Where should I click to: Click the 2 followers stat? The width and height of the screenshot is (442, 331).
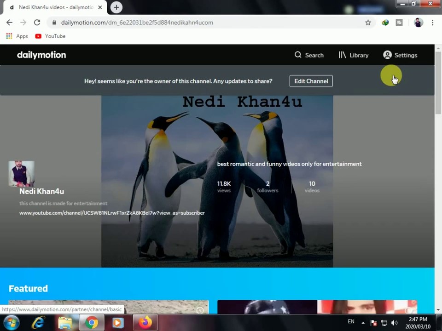(x=268, y=187)
